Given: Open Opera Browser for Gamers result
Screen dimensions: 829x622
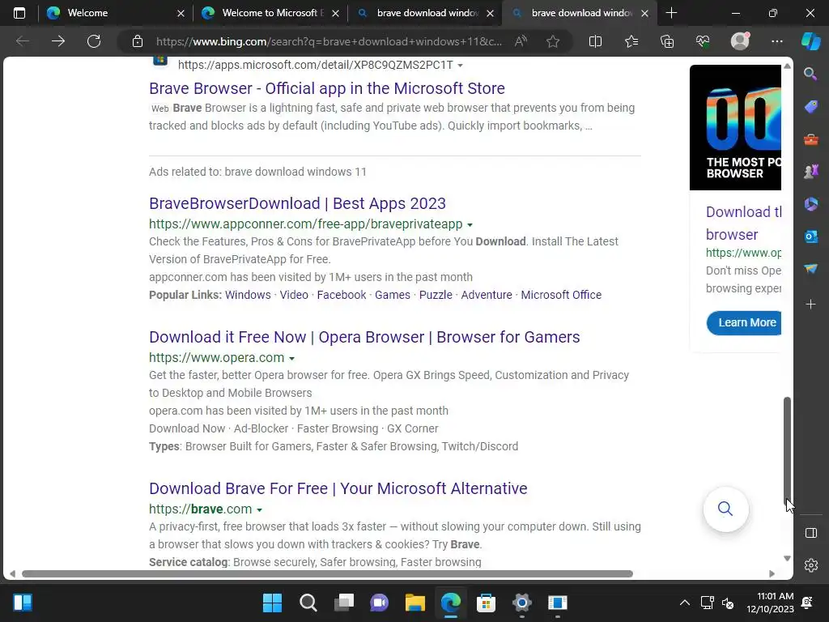Looking at the screenshot, I should 364,338.
